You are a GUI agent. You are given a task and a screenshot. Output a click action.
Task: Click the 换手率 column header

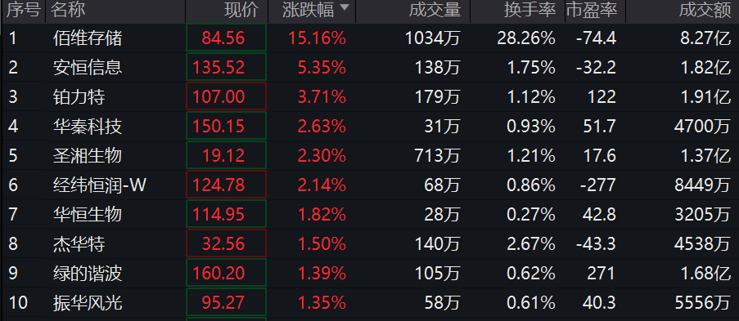(530, 10)
